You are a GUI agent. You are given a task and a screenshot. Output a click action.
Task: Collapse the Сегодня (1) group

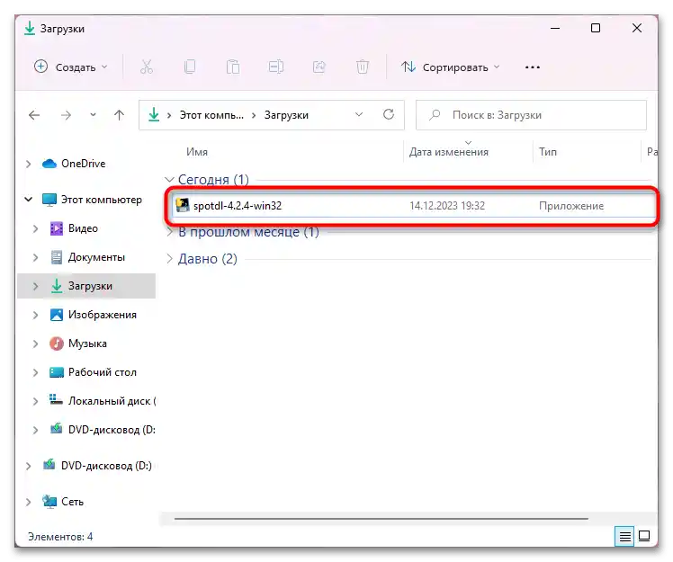tap(169, 179)
